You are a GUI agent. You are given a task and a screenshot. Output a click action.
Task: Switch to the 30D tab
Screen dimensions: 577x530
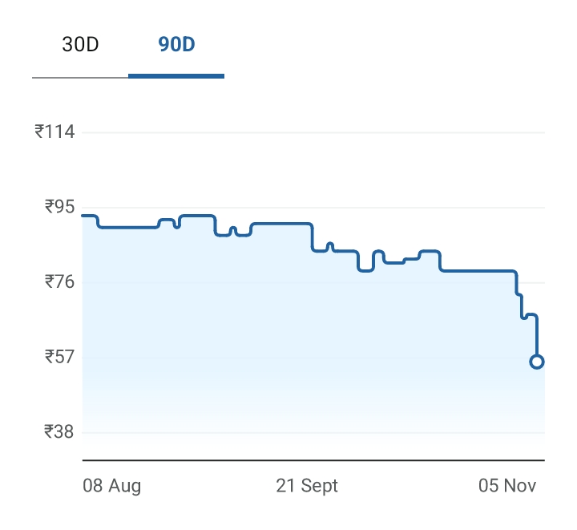[x=80, y=44]
